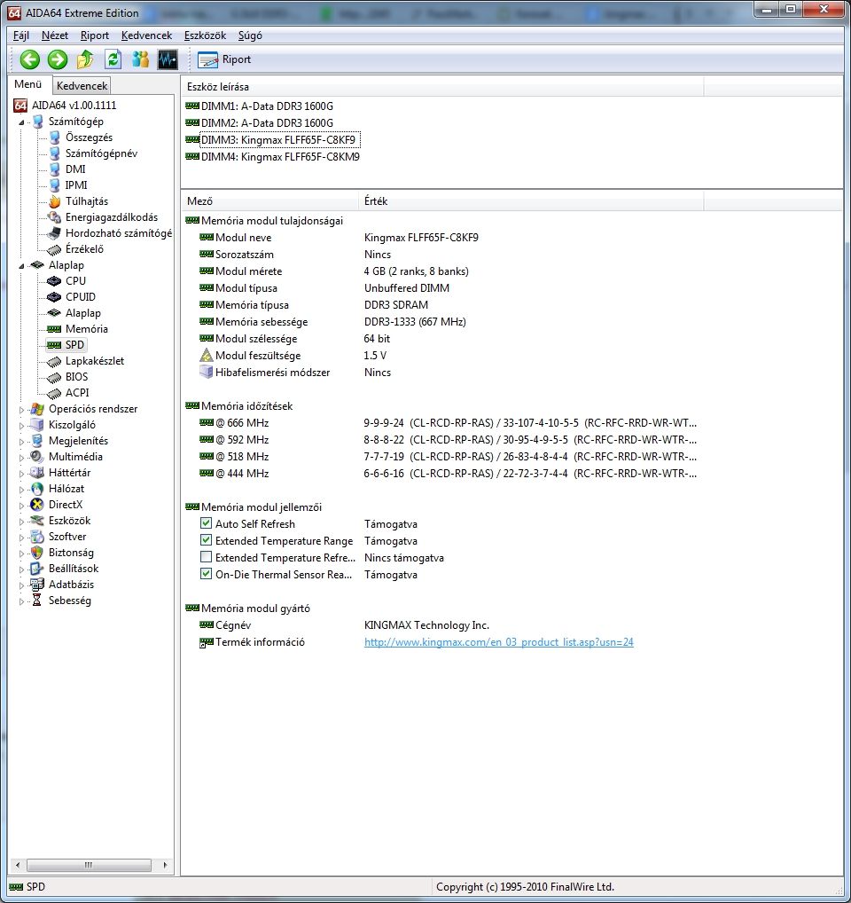Screen dimensions: 851x903
Task: Select DIMM2: A-Data DDR3 1600G device
Action: 267,122
